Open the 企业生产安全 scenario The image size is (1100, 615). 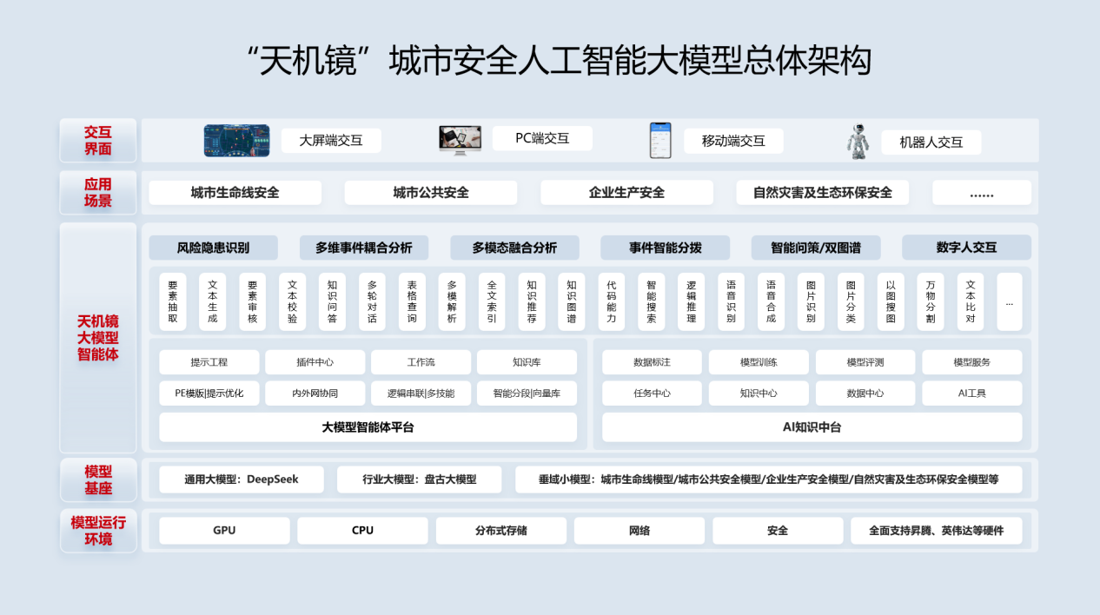(x=626, y=193)
